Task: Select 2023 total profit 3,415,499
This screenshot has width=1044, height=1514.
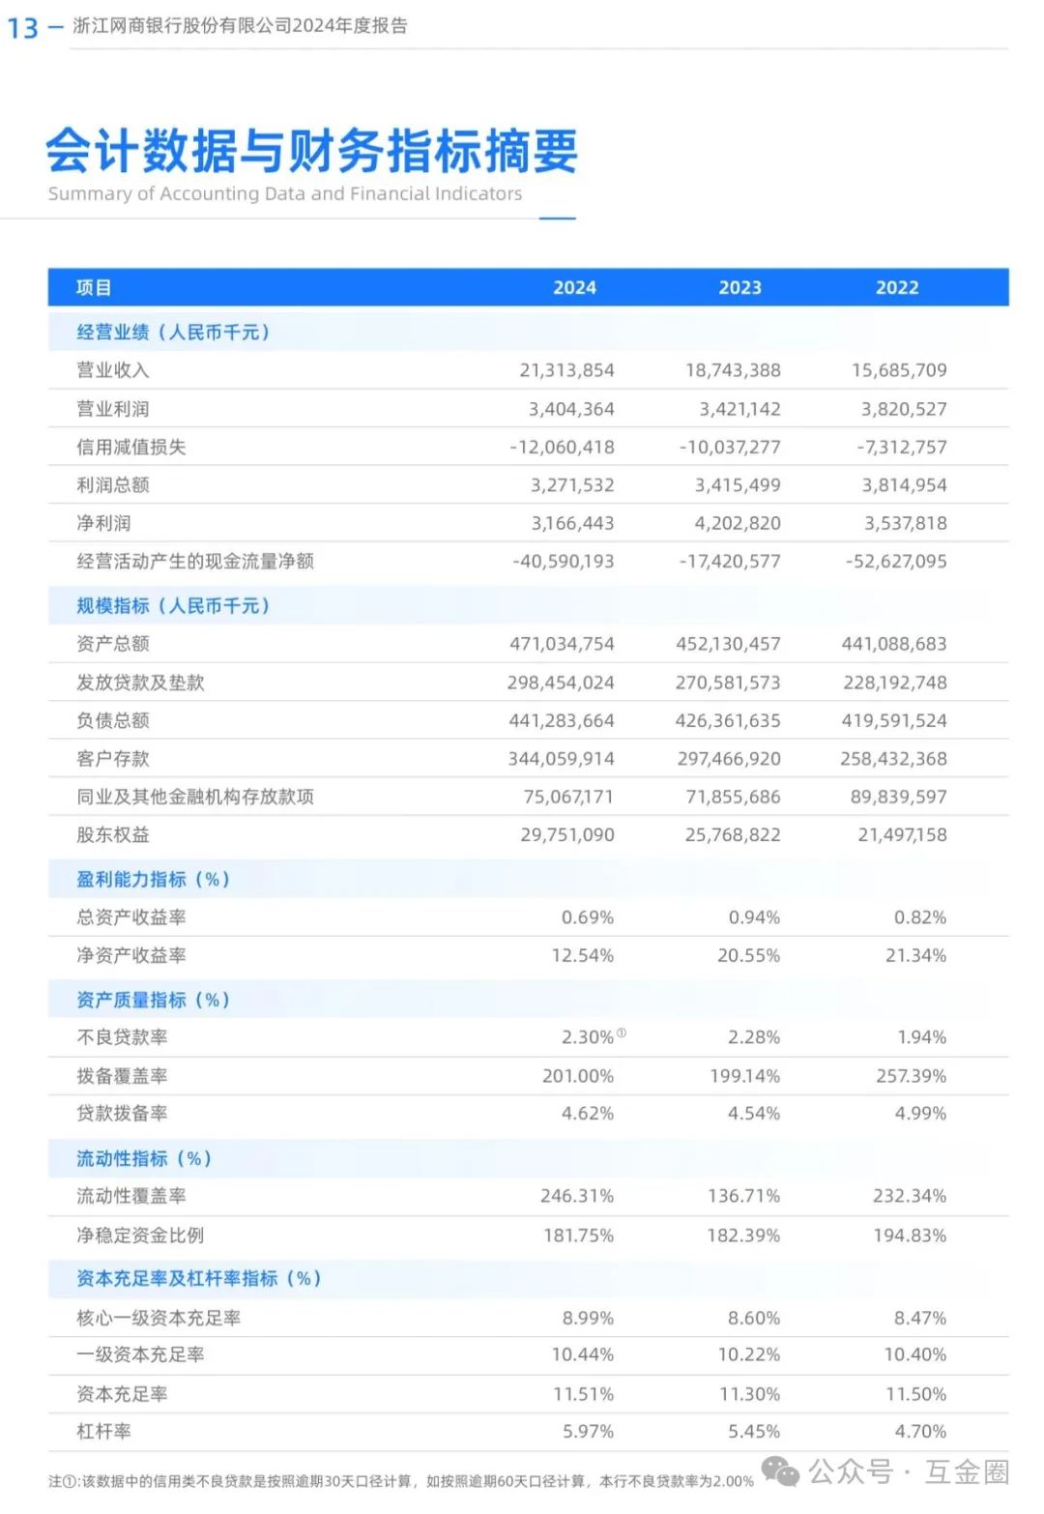Action: [x=738, y=485]
